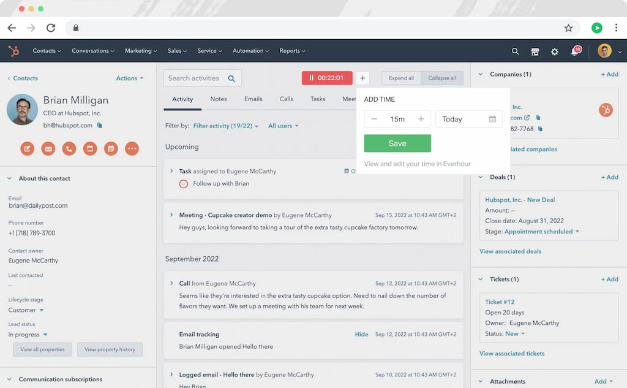Hide the Email tracking activity
This screenshot has width=627, height=388.
(361, 335)
